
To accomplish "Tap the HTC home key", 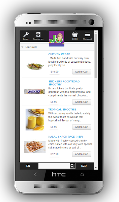I will [x=82, y=174].
